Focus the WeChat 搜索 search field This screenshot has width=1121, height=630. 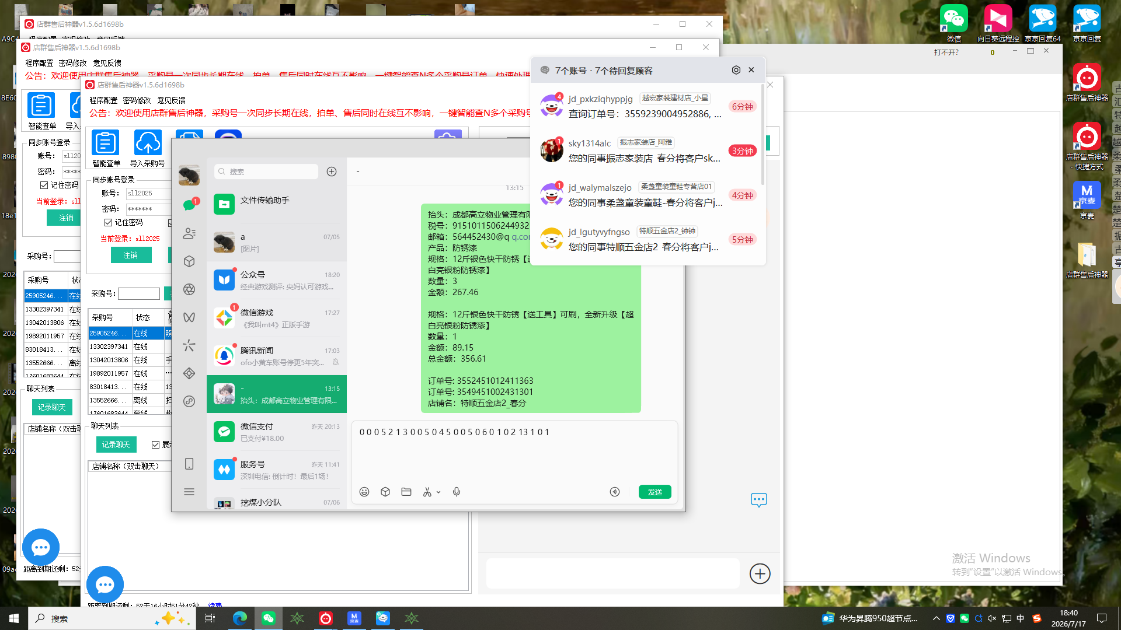click(266, 171)
